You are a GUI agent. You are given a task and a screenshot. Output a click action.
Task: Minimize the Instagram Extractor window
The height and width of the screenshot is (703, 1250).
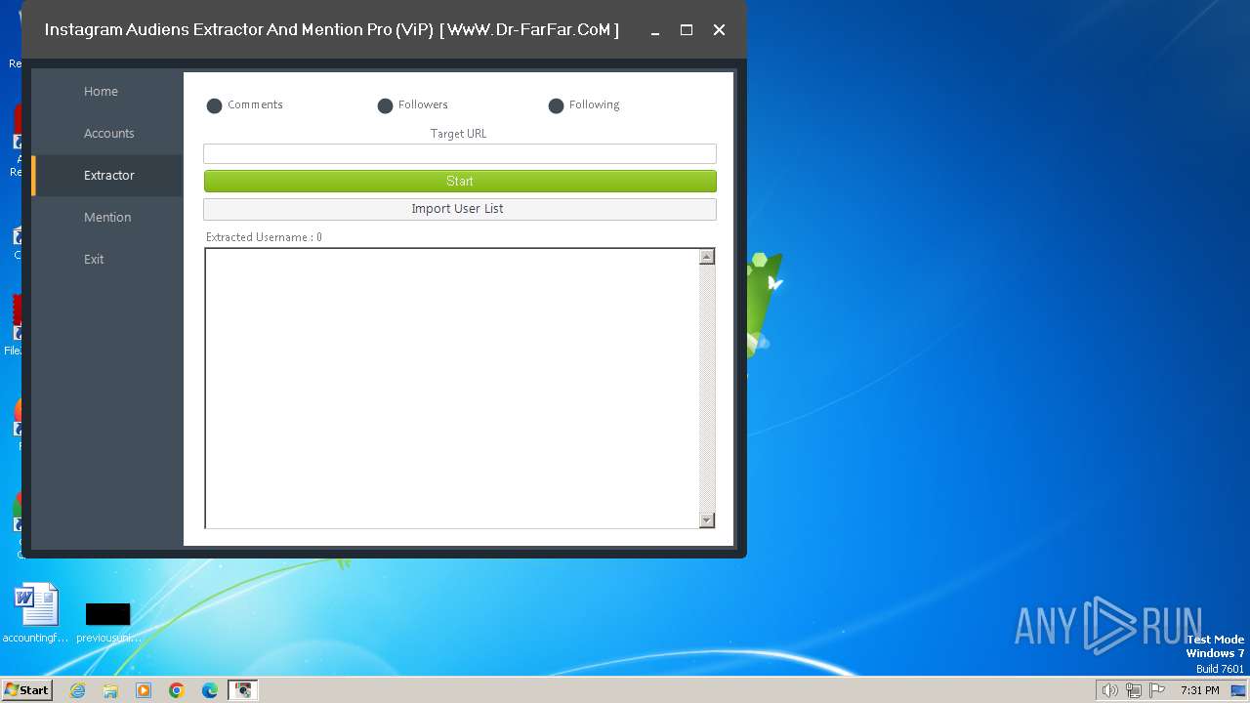click(654, 30)
